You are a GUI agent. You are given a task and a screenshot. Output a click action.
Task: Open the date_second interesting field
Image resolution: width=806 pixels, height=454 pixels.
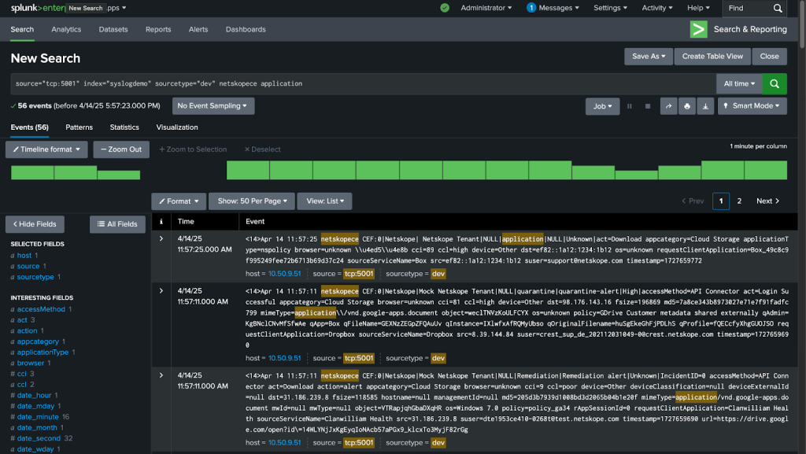39,438
